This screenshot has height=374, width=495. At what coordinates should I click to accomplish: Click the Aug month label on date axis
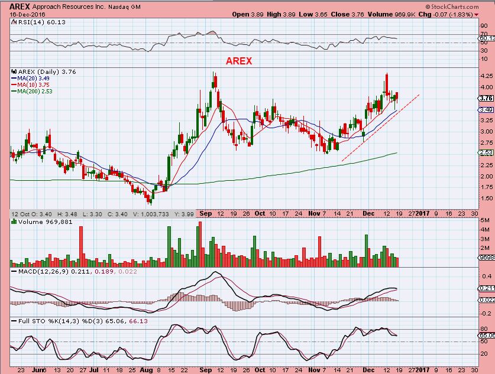146,370
